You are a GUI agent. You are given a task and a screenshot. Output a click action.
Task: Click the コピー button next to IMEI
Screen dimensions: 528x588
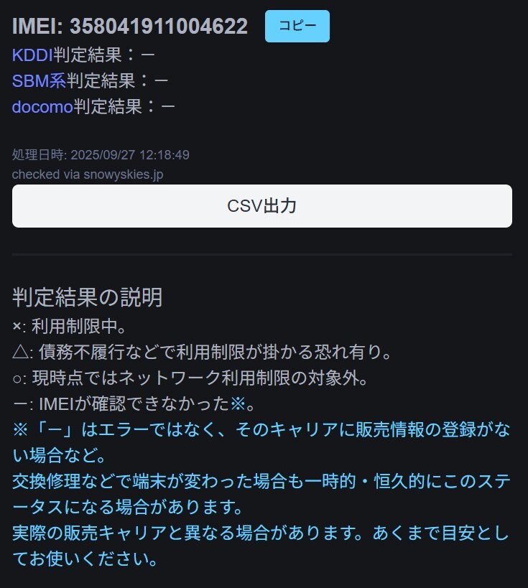[297, 27]
